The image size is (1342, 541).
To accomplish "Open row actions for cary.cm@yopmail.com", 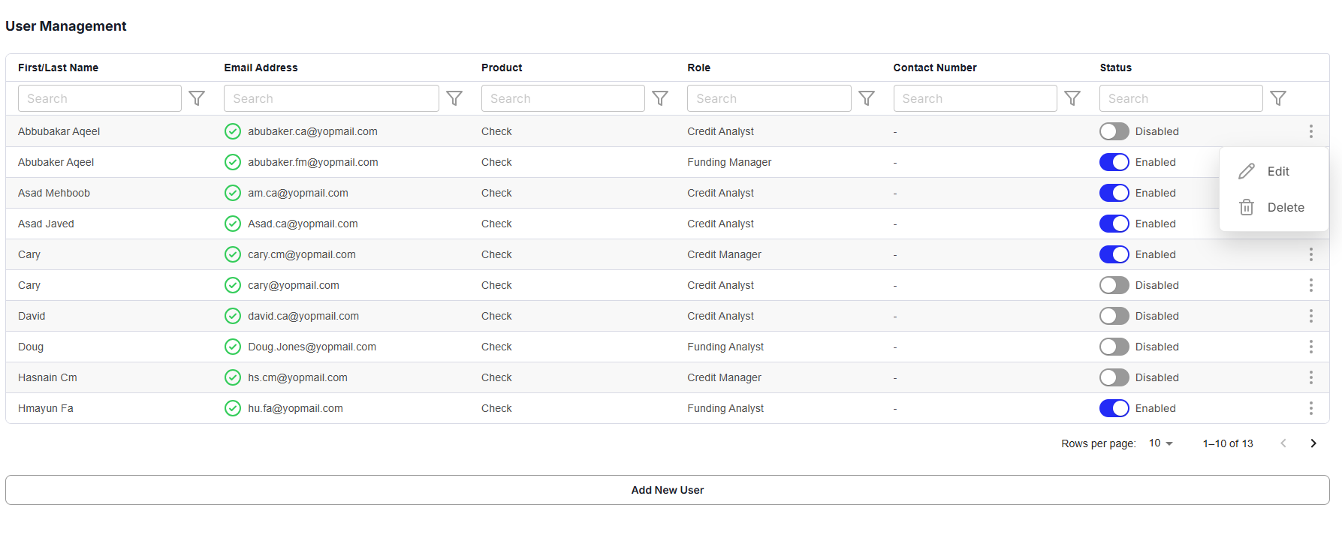I will click(1311, 254).
